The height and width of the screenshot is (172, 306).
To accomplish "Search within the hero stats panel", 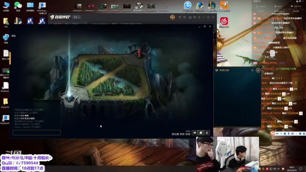I will pos(252,70).
